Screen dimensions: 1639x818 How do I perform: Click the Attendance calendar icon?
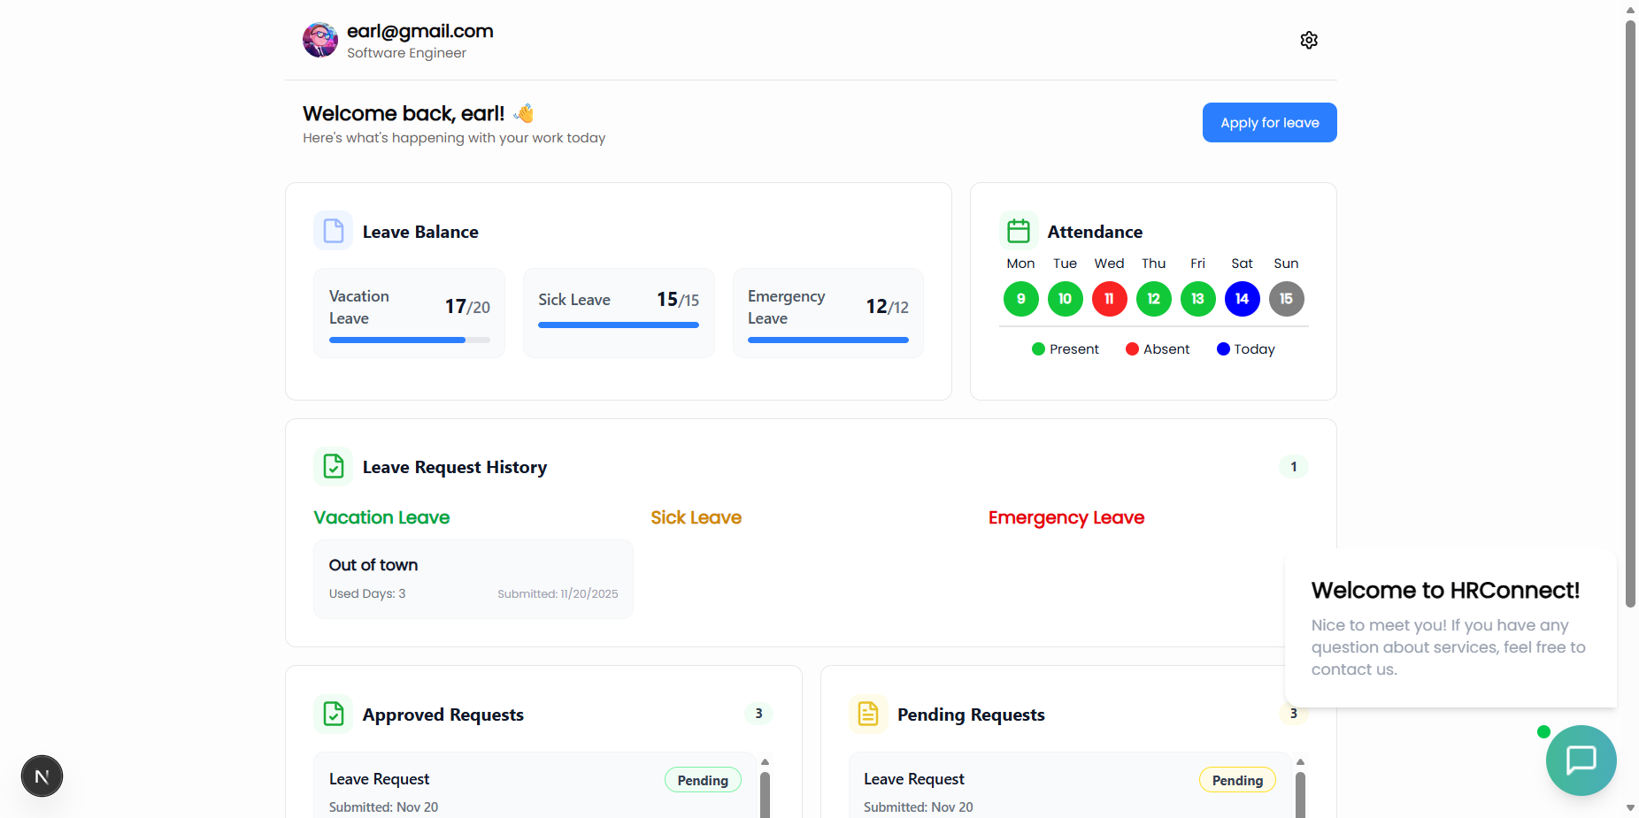(1019, 231)
